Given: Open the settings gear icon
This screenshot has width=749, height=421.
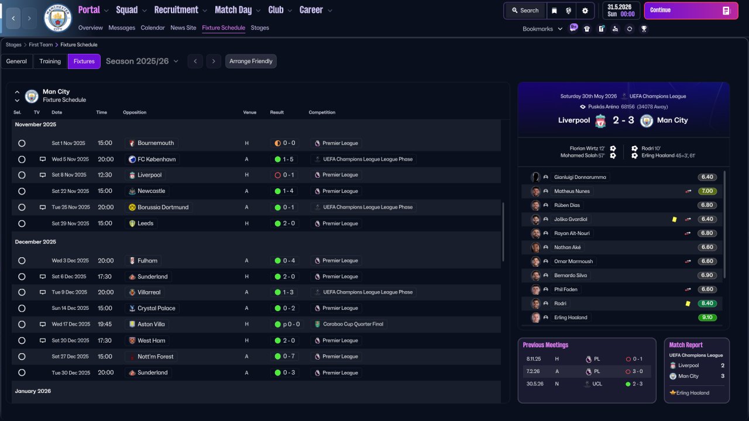Looking at the screenshot, I should (585, 11).
